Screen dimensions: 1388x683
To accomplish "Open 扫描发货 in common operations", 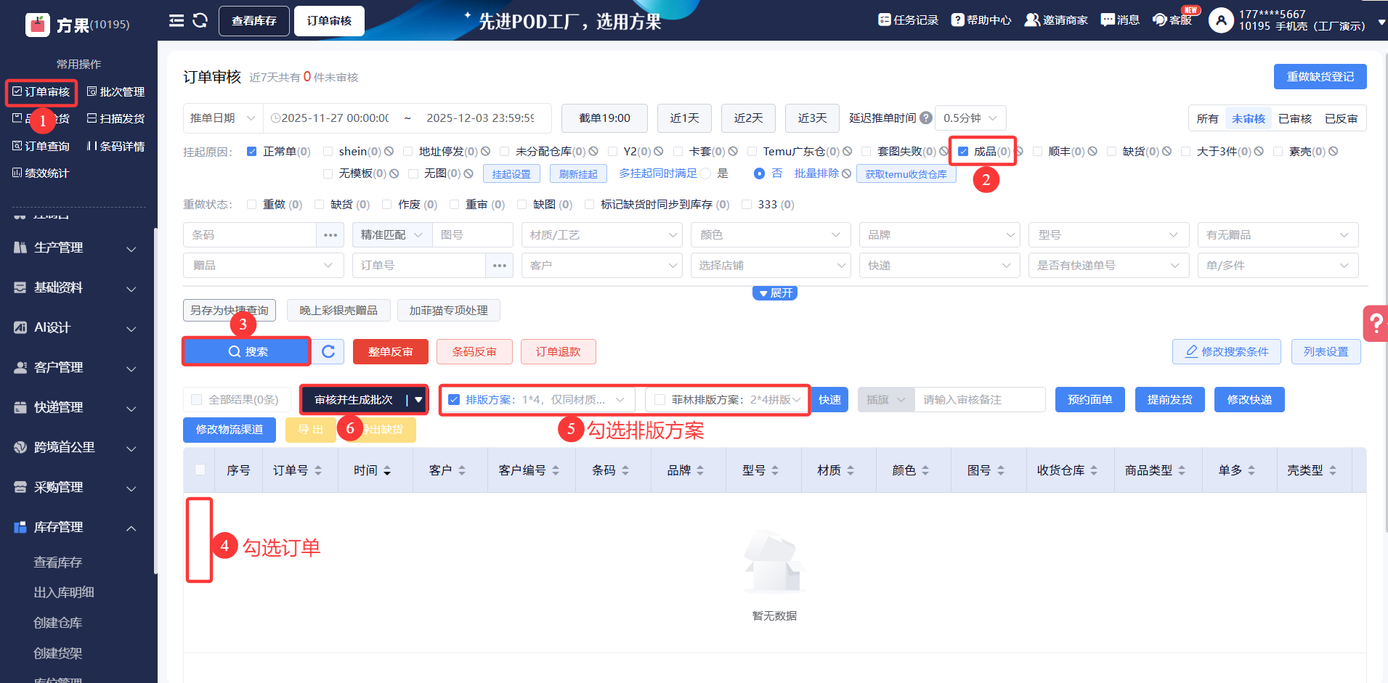I will tap(115, 118).
